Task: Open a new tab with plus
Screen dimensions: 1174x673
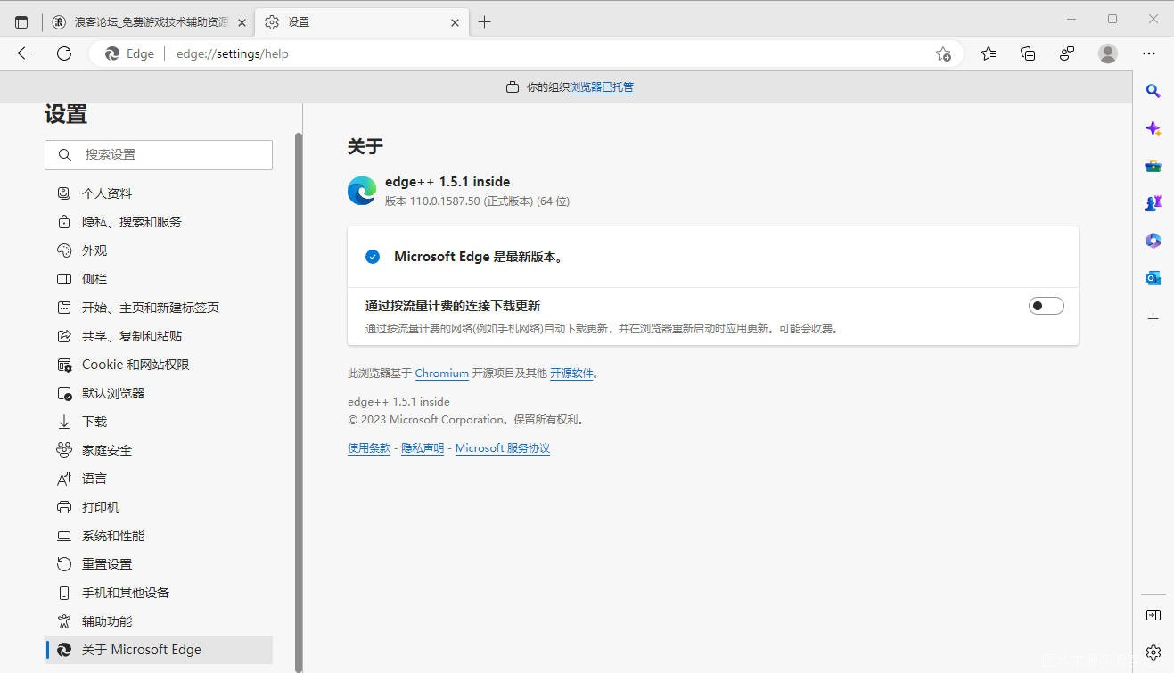Action: tap(484, 22)
